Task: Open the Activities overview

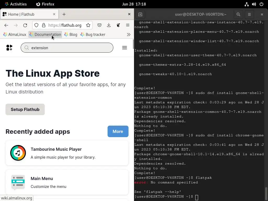Action: (16, 4)
